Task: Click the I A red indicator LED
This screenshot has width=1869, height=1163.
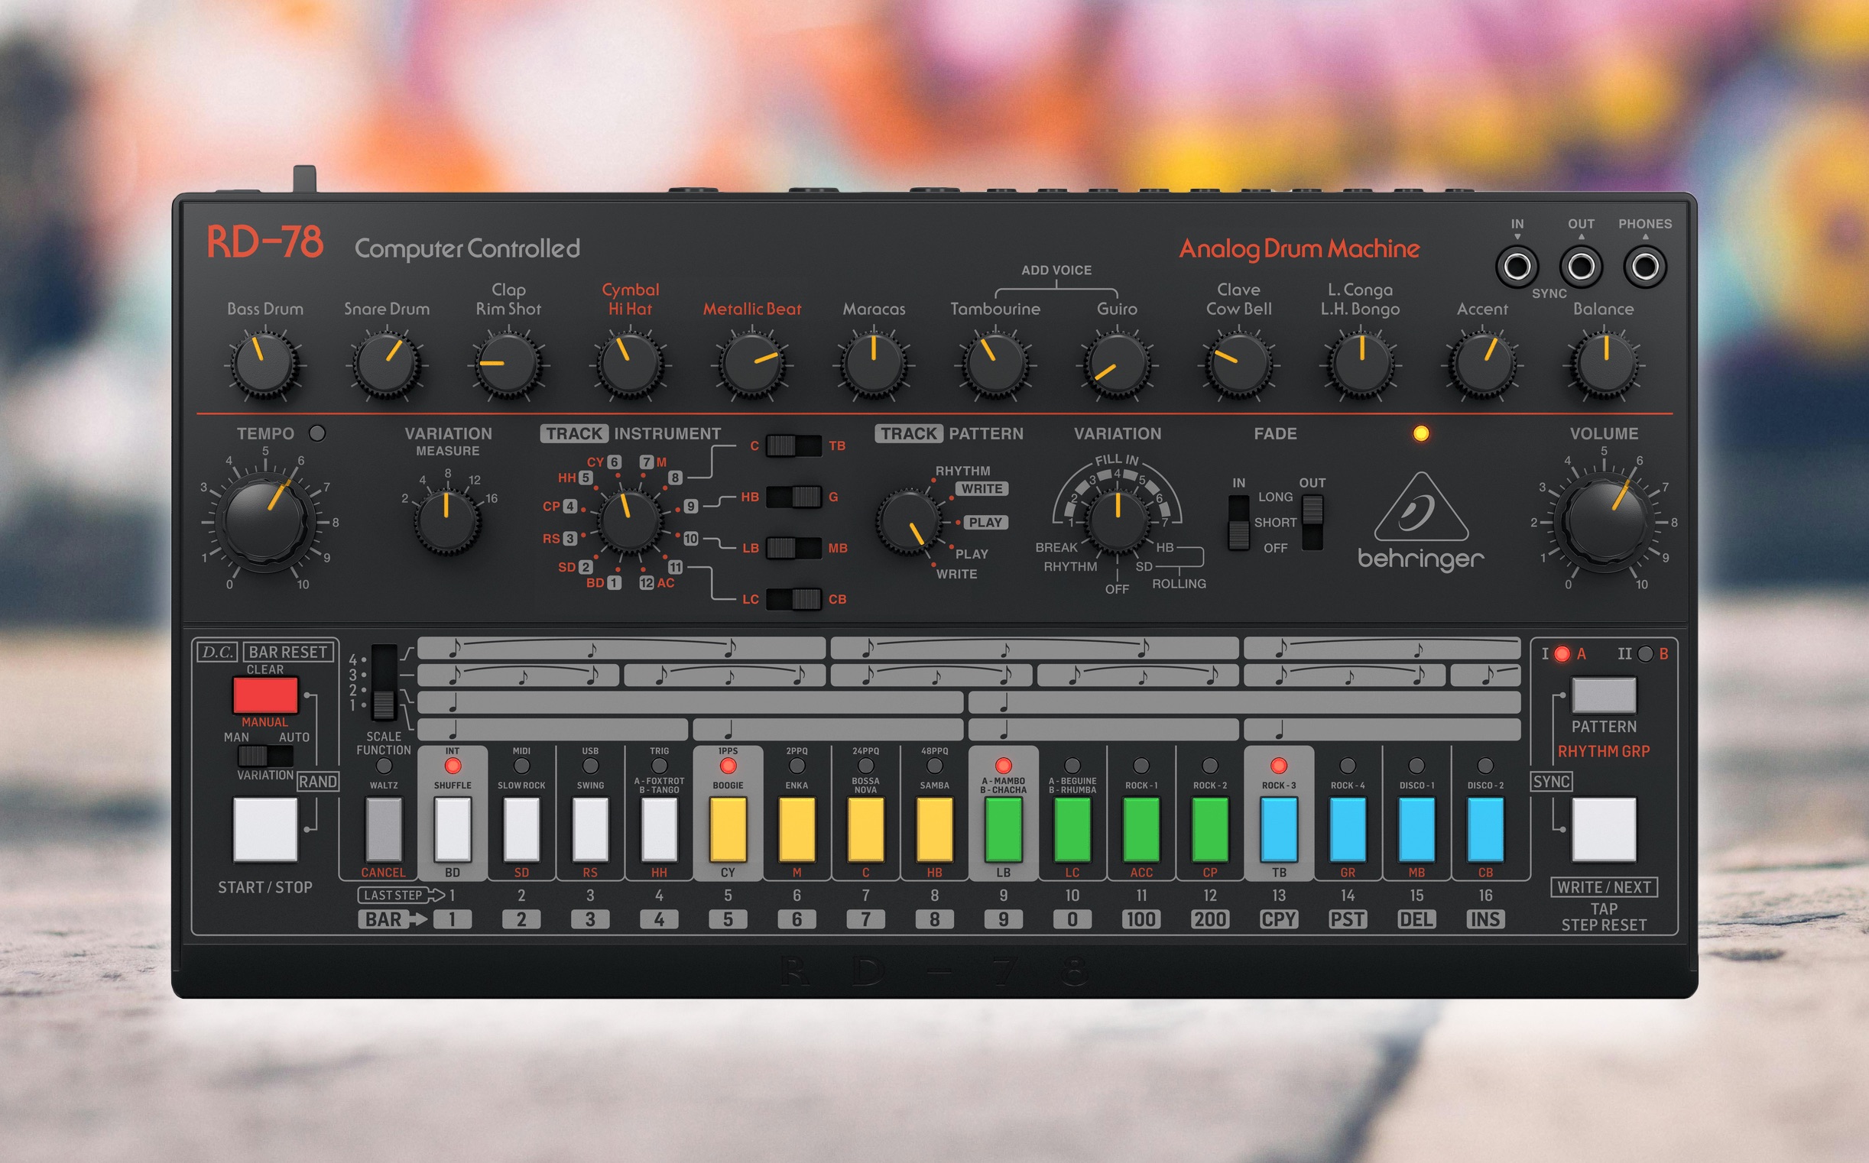Action: click(1562, 654)
